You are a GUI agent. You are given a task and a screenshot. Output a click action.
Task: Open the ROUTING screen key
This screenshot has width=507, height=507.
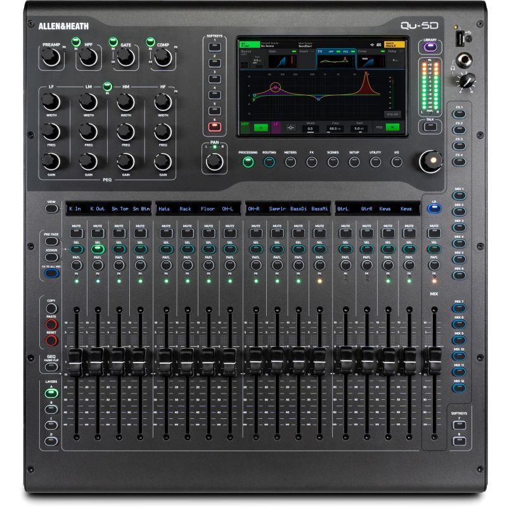[x=269, y=162]
